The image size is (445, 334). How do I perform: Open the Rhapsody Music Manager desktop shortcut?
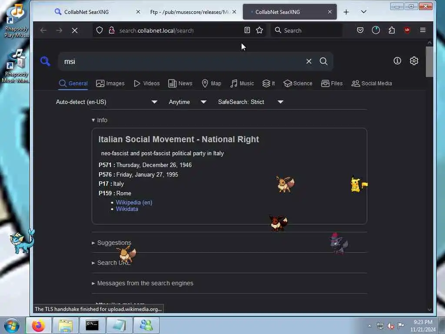point(16,66)
